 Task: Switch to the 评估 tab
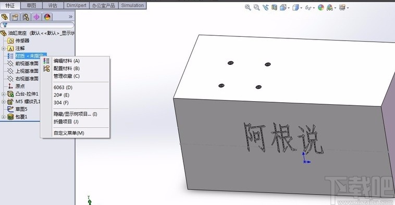click(x=53, y=5)
